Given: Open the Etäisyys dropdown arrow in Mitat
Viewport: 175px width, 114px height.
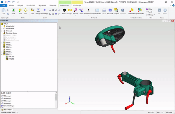Looking at the screenshot, I should coord(155,15).
